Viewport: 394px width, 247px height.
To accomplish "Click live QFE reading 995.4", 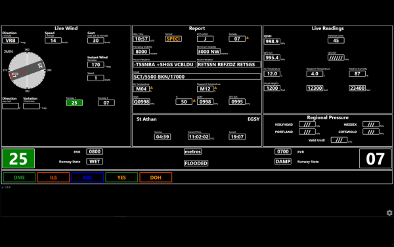I will (272, 58).
